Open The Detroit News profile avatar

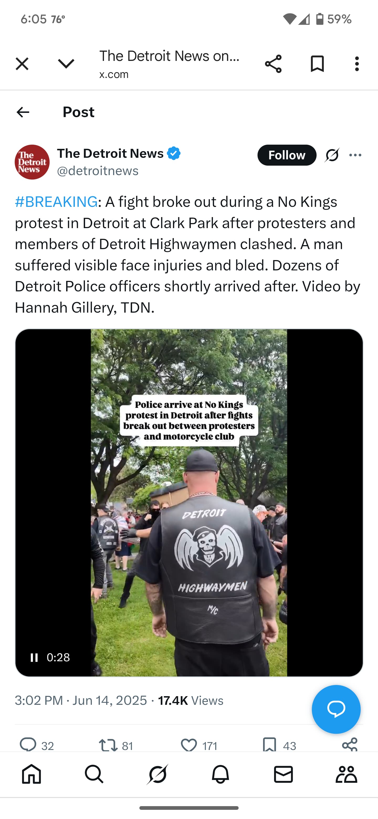pyautogui.click(x=32, y=162)
